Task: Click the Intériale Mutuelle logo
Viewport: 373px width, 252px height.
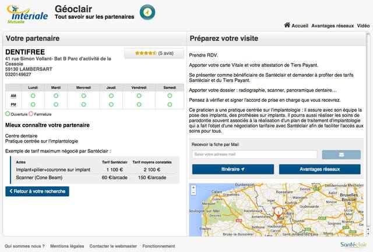Action: tap(27, 14)
